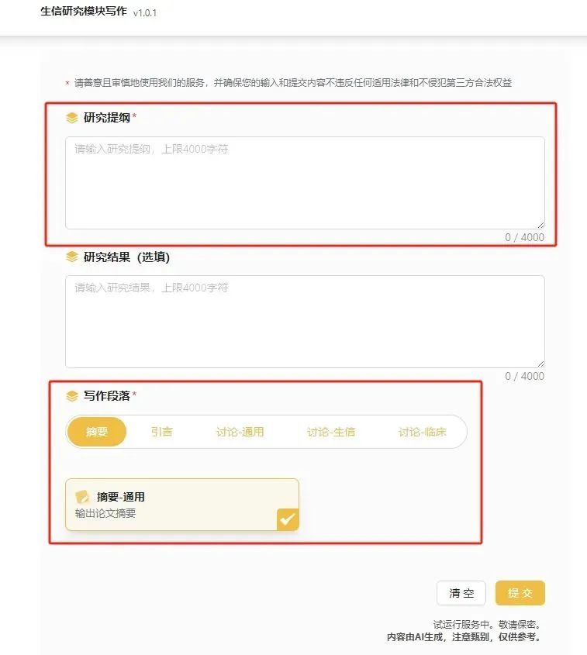Click the 清空 button
This screenshot has width=587, height=655.
pos(461,593)
